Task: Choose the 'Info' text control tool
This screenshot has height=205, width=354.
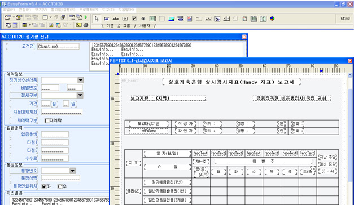Action: [x=208, y=19]
